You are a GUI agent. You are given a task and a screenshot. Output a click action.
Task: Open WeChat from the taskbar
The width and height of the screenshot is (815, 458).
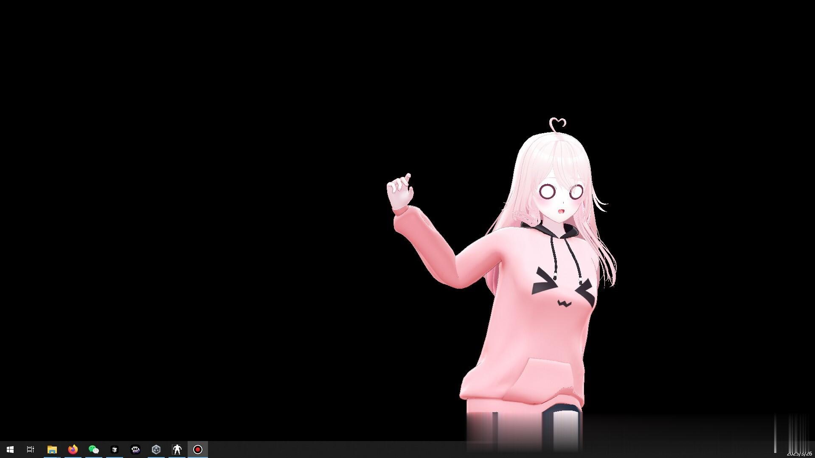(93, 450)
